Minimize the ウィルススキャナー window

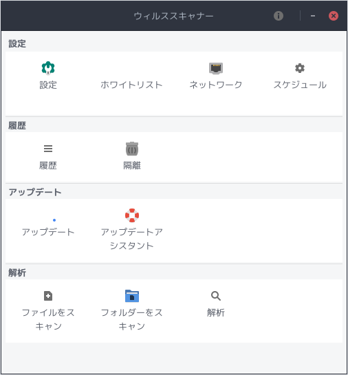click(x=313, y=16)
